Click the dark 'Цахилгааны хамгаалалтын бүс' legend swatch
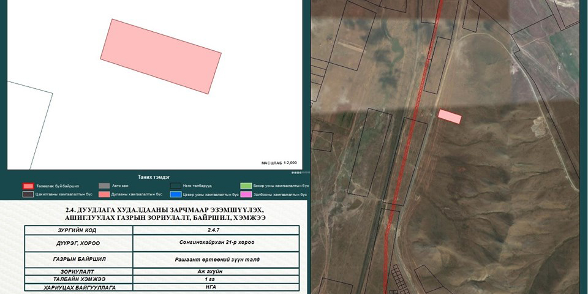This screenshot has height=294, width=588. [28, 194]
